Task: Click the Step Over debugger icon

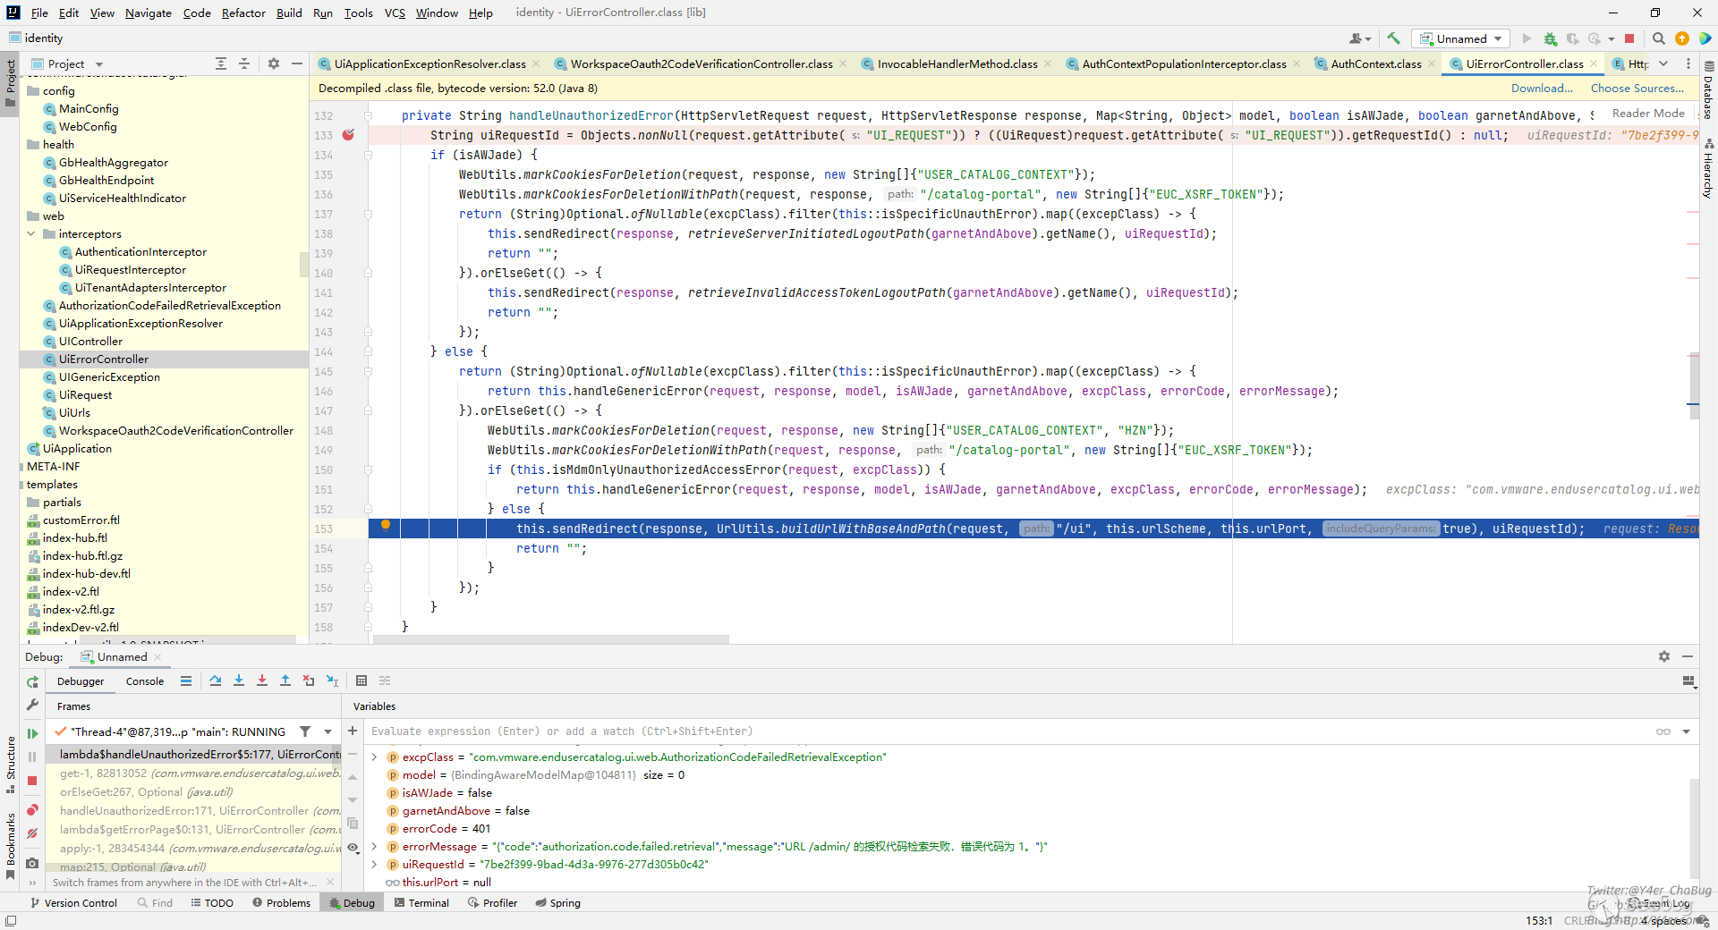Action: 216,681
